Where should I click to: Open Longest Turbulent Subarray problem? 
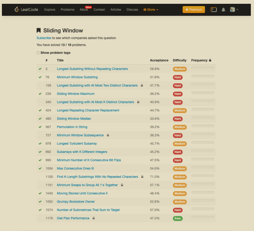(x=77, y=143)
